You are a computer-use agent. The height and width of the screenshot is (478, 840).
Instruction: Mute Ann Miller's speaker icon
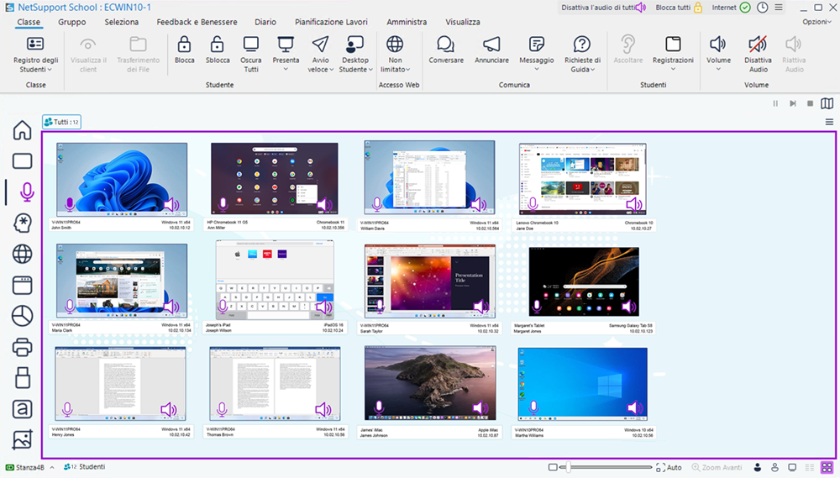tap(323, 204)
